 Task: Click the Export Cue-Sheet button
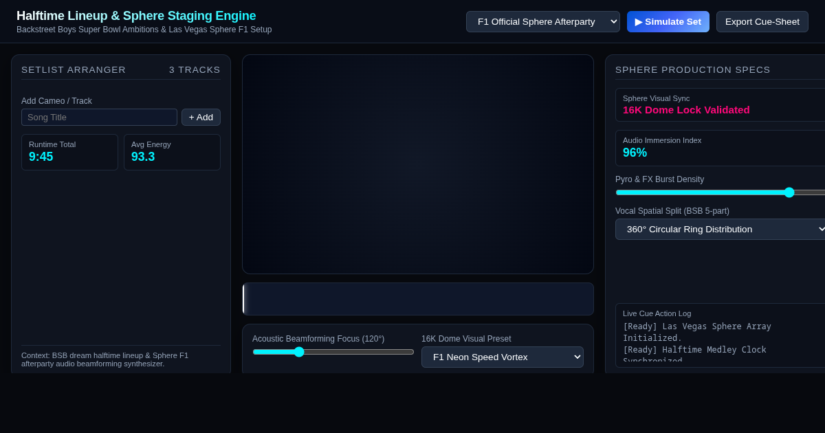(x=762, y=21)
